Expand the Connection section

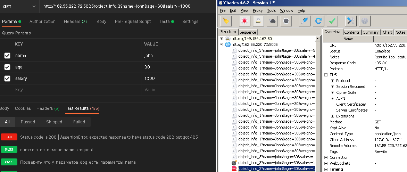coord(326,157)
